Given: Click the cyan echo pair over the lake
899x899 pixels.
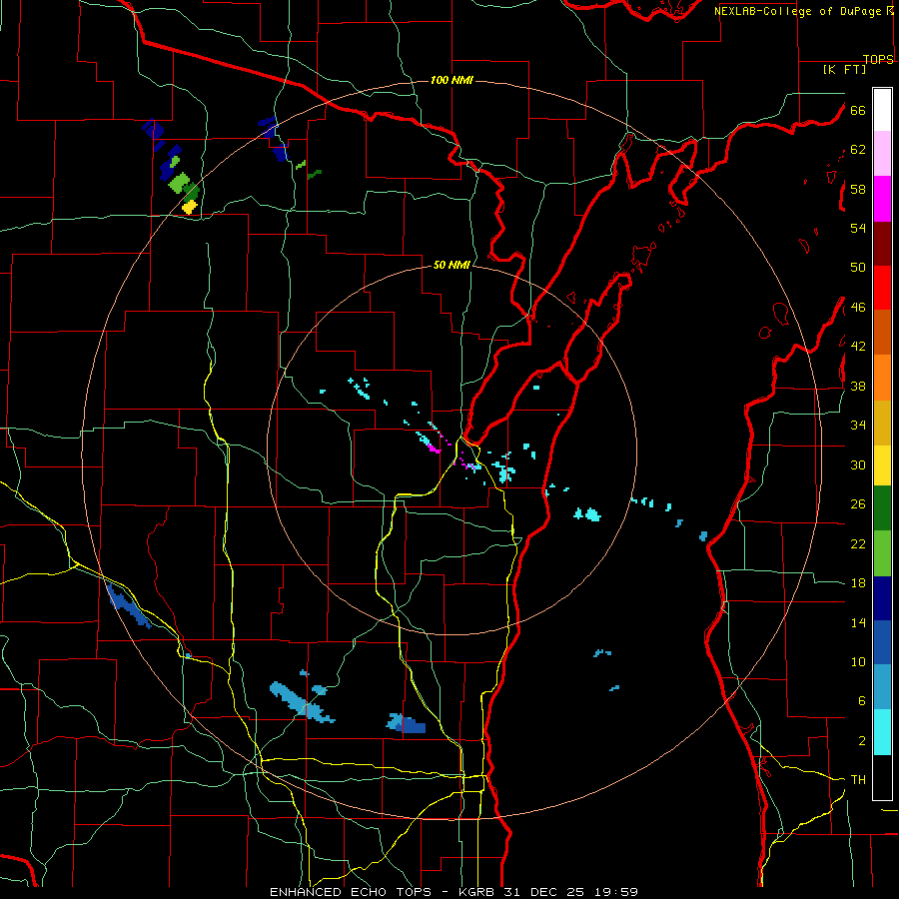Looking at the screenshot, I should [587, 513].
